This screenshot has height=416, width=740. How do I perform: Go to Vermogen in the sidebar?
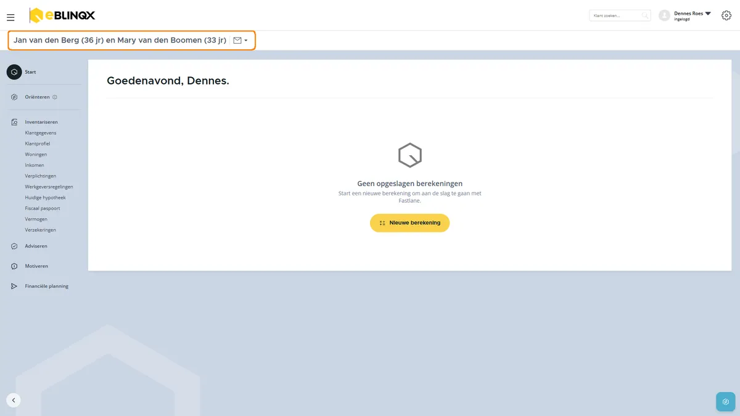click(x=36, y=219)
